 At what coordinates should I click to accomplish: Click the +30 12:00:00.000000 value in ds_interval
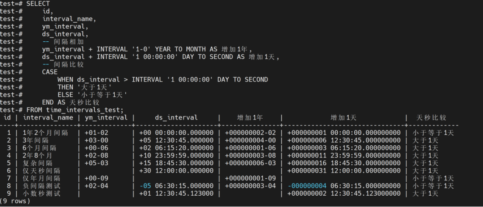(176, 170)
